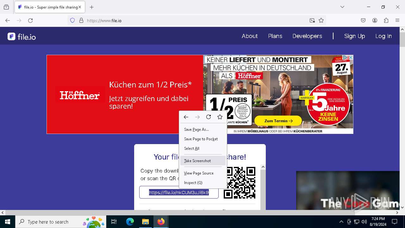Screen dimensions: 405x228
Task: Click taskbar search box
Action: tap(61, 222)
